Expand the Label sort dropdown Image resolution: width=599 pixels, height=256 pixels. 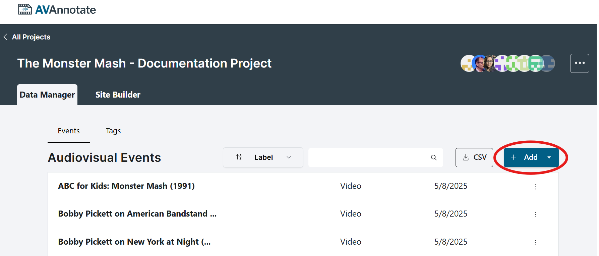pyautogui.click(x=263, y=157)
